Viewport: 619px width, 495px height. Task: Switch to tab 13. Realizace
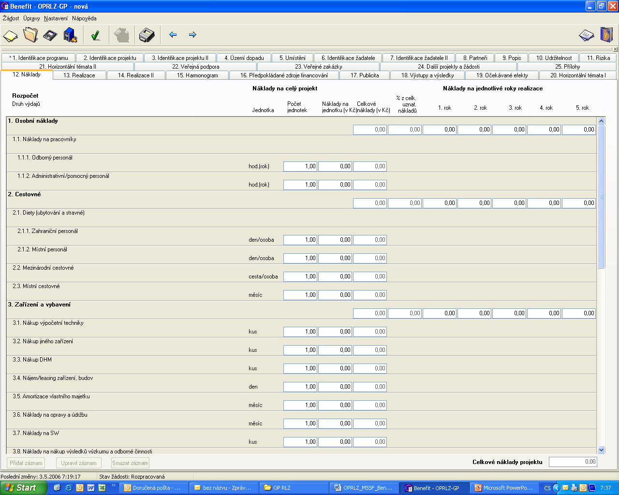79,75
